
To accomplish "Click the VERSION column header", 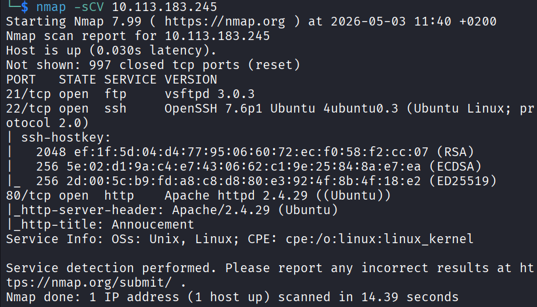I will click(x=191, y=80).
